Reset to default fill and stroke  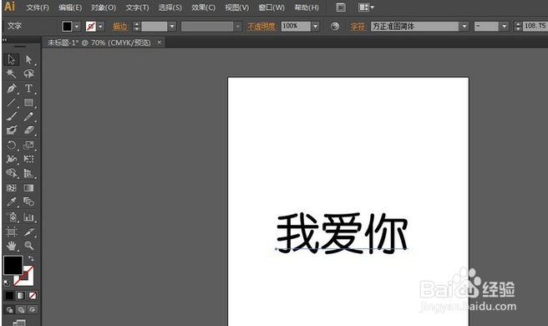pyautogui.click(x=7, y=282)
